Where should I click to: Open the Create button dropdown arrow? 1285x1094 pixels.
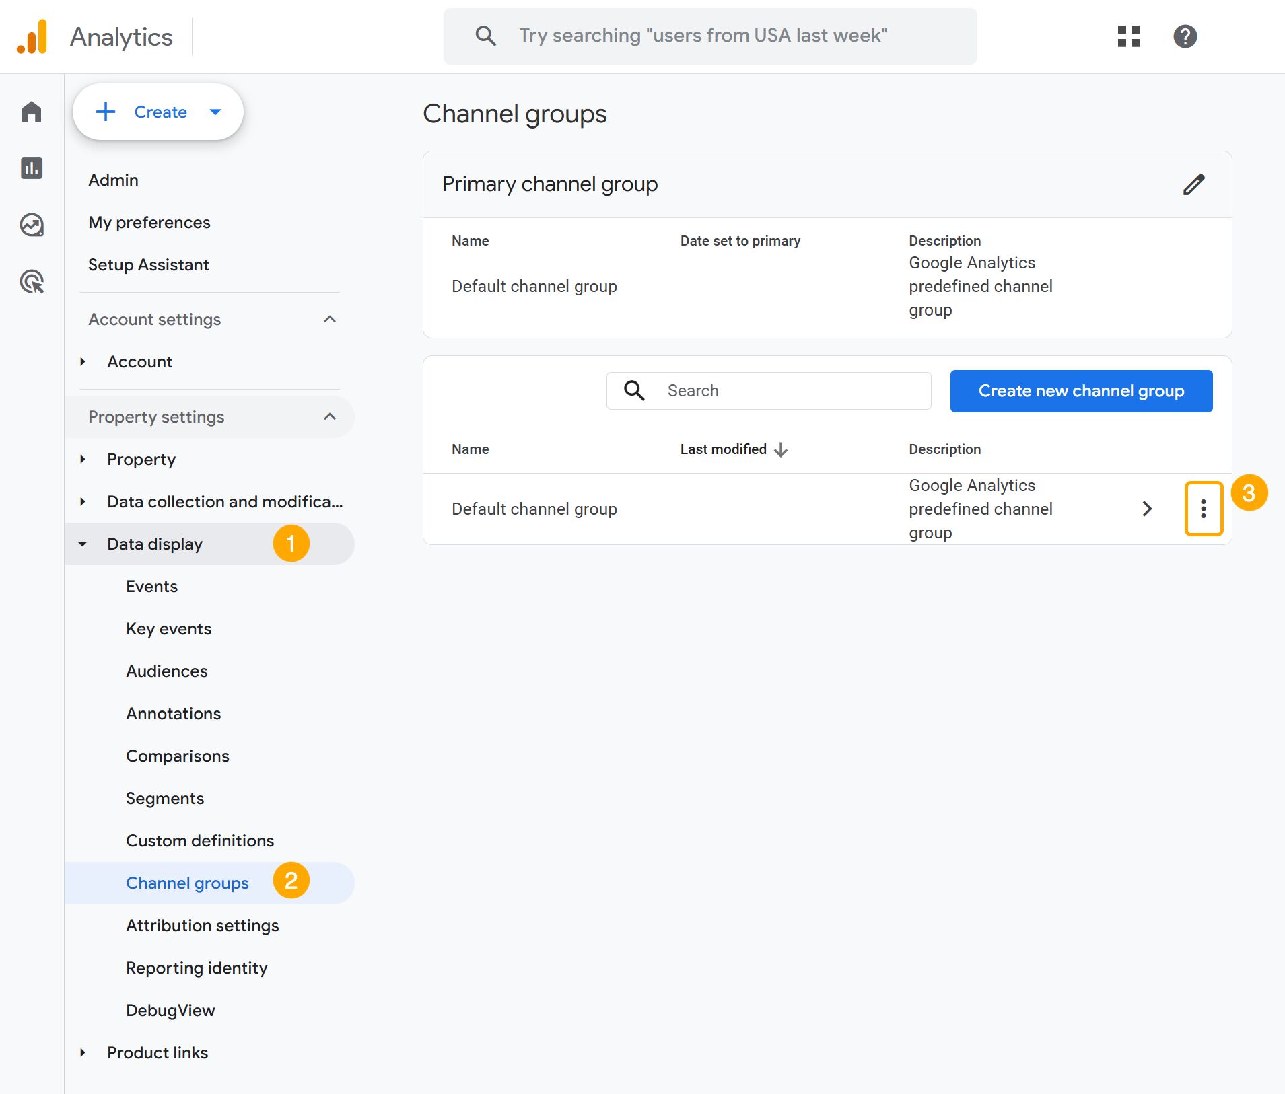(x=215, y=112)
